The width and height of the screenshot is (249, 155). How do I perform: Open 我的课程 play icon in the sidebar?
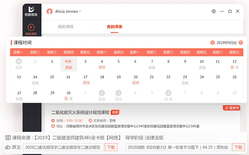[31, 27]
